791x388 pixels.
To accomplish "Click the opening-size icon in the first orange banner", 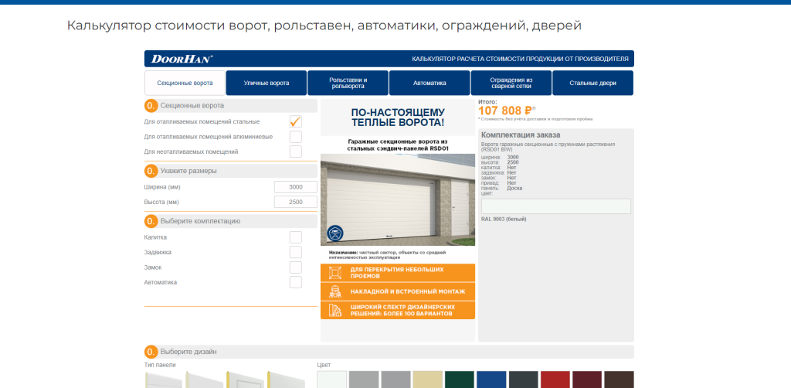I will (335, 273).
